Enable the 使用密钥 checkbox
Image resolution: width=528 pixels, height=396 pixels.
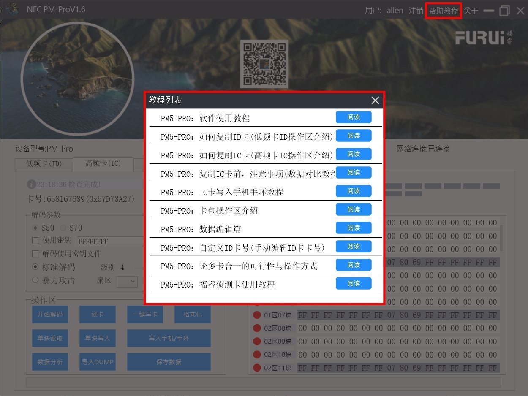36,241
